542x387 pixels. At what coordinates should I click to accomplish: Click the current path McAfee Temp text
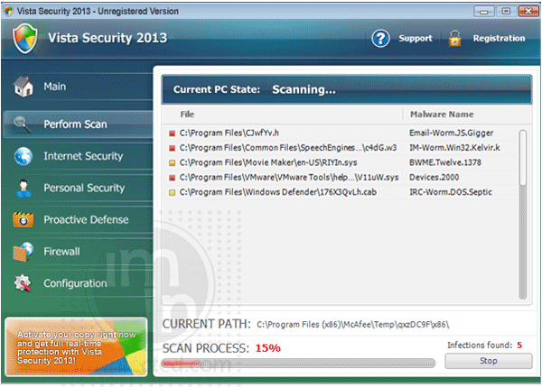point(353,325)
